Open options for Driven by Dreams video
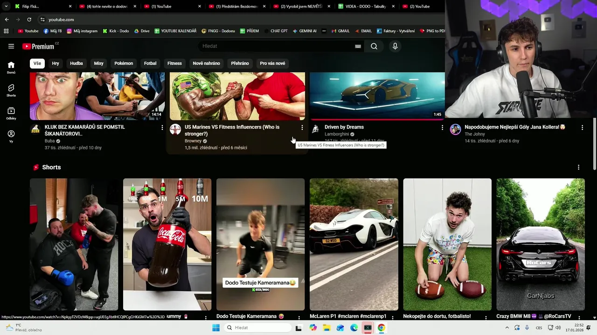 (x=442, y=127)
